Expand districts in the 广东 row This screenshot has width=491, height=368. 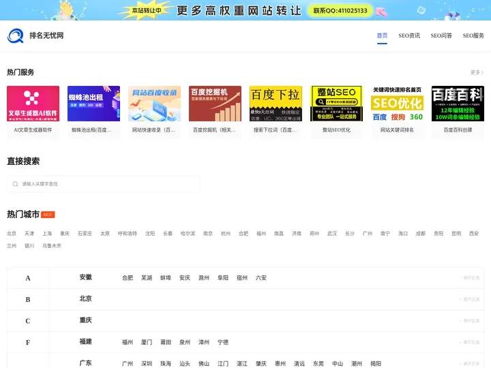tap(469, 364)
